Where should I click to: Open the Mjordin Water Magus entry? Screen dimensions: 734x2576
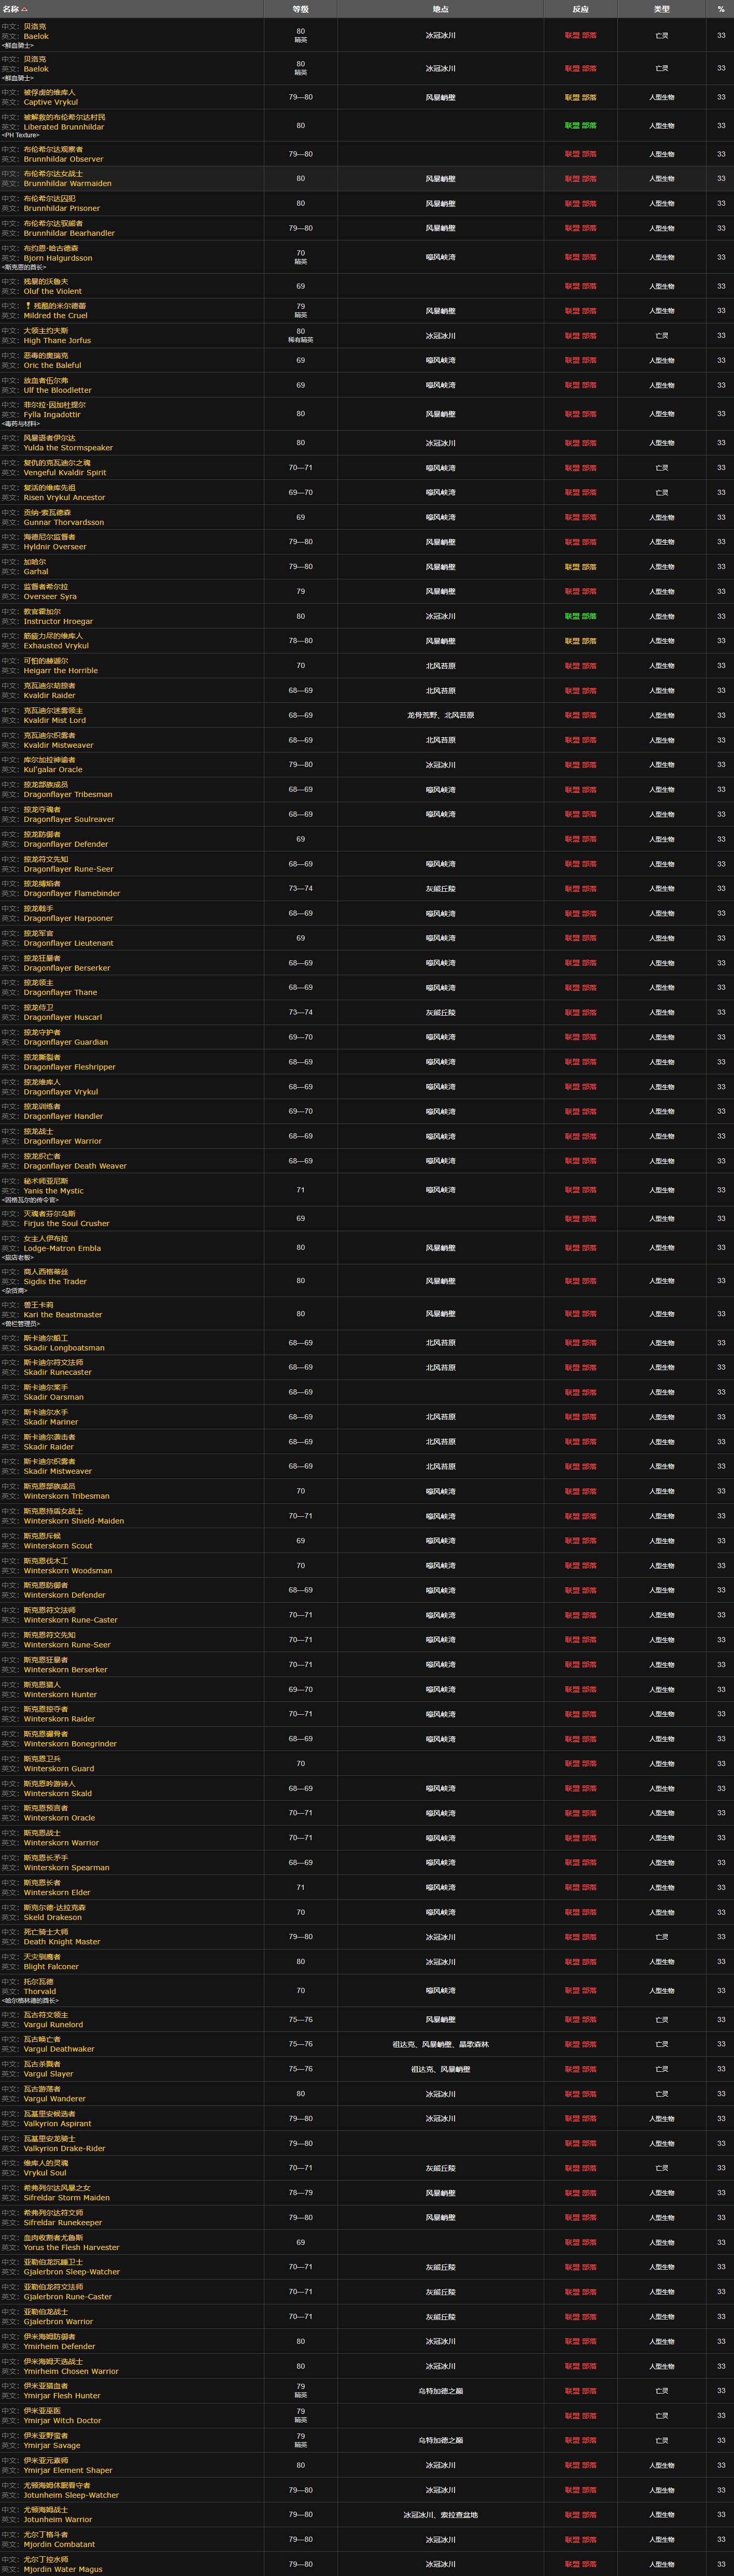63,2569
